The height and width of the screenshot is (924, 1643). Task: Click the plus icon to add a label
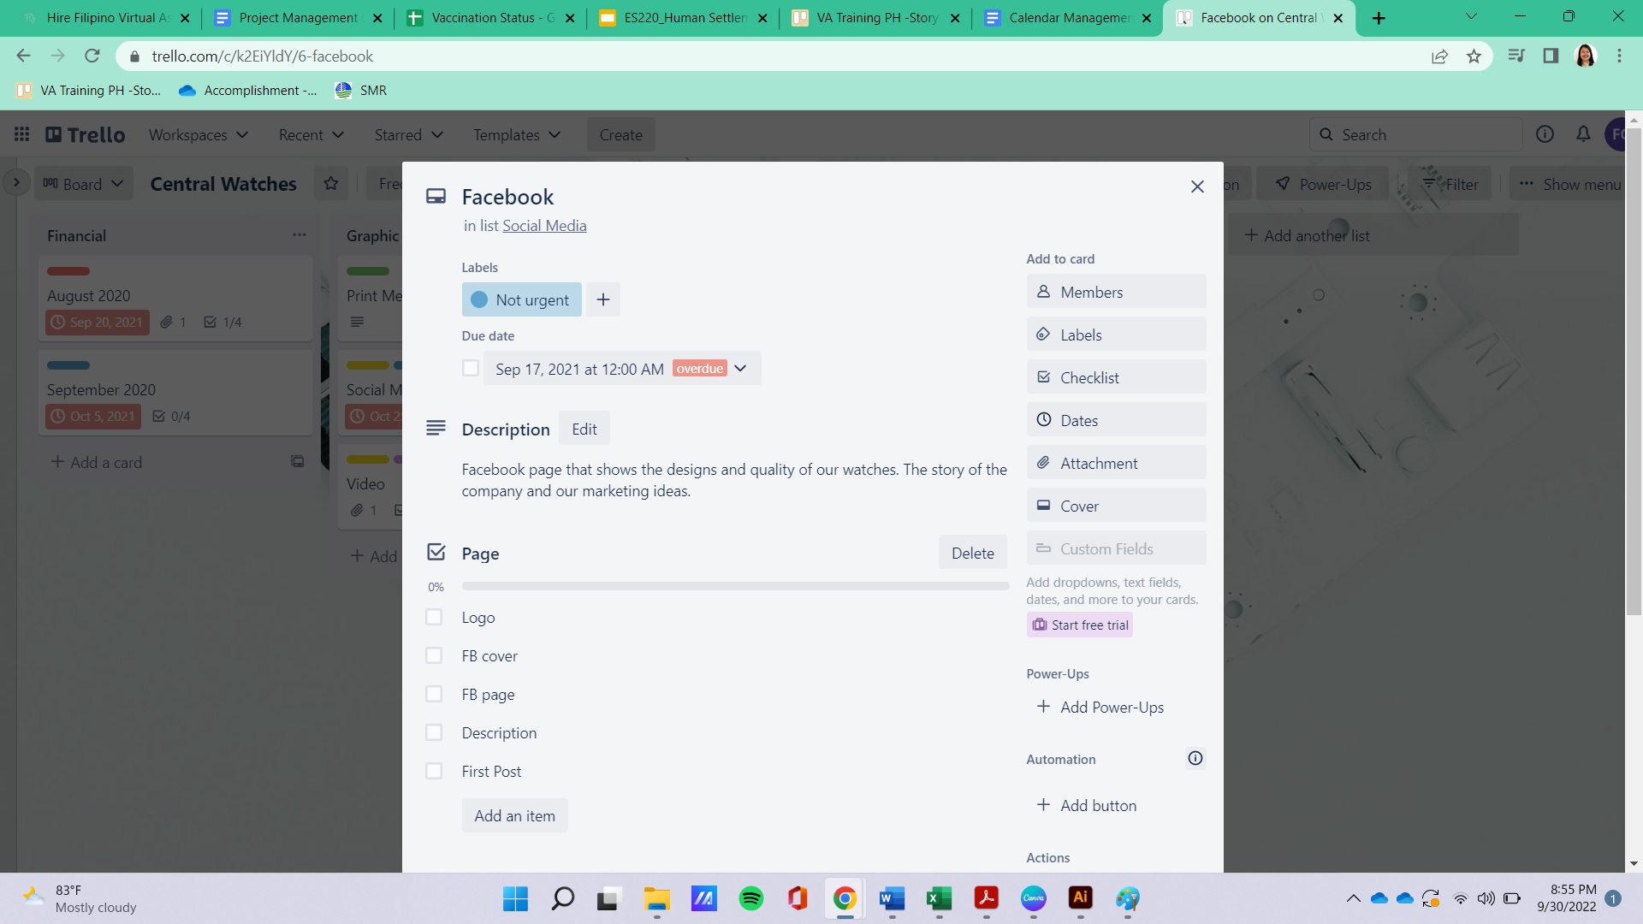[x=603, y=299]
